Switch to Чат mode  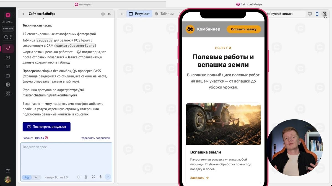tap(37, 177)
